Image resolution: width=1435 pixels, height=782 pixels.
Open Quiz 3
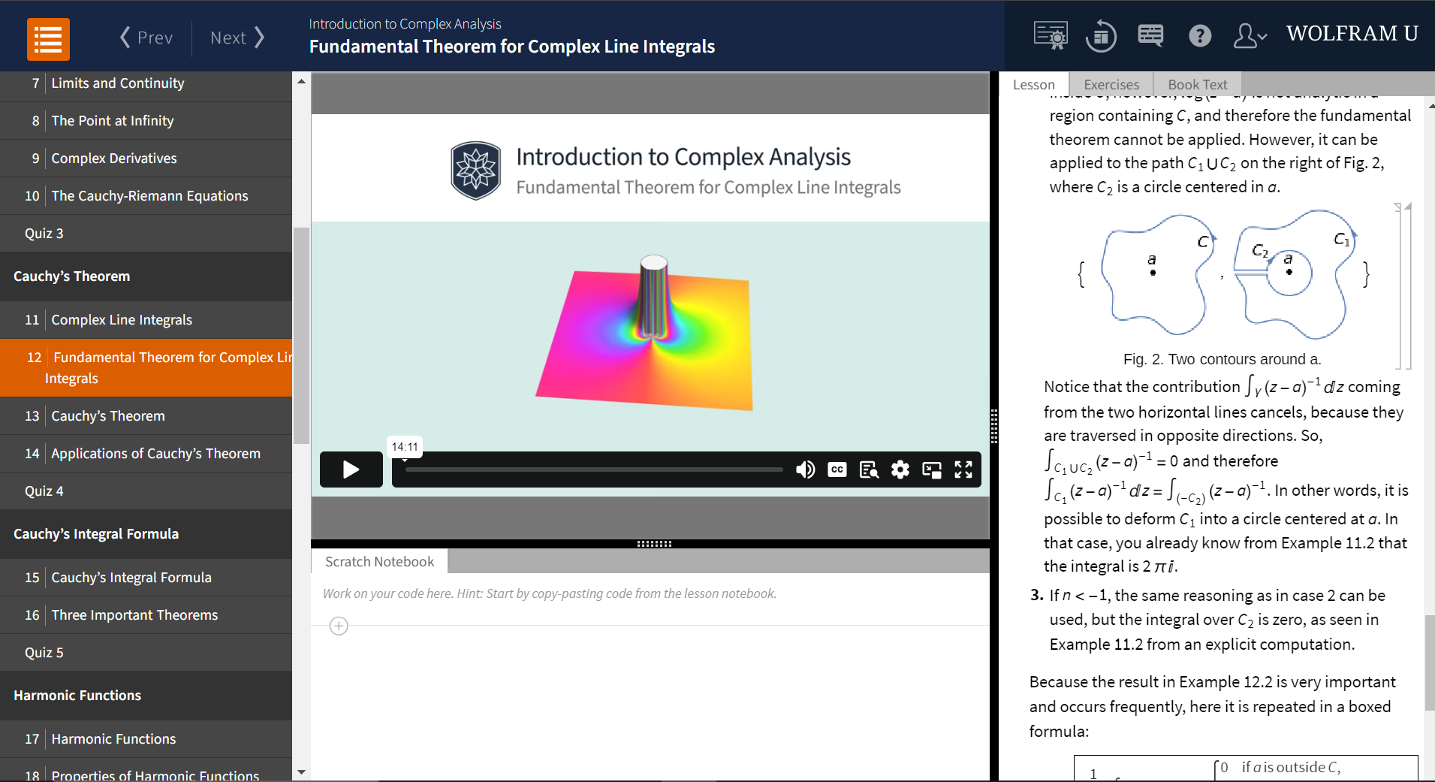146,234
